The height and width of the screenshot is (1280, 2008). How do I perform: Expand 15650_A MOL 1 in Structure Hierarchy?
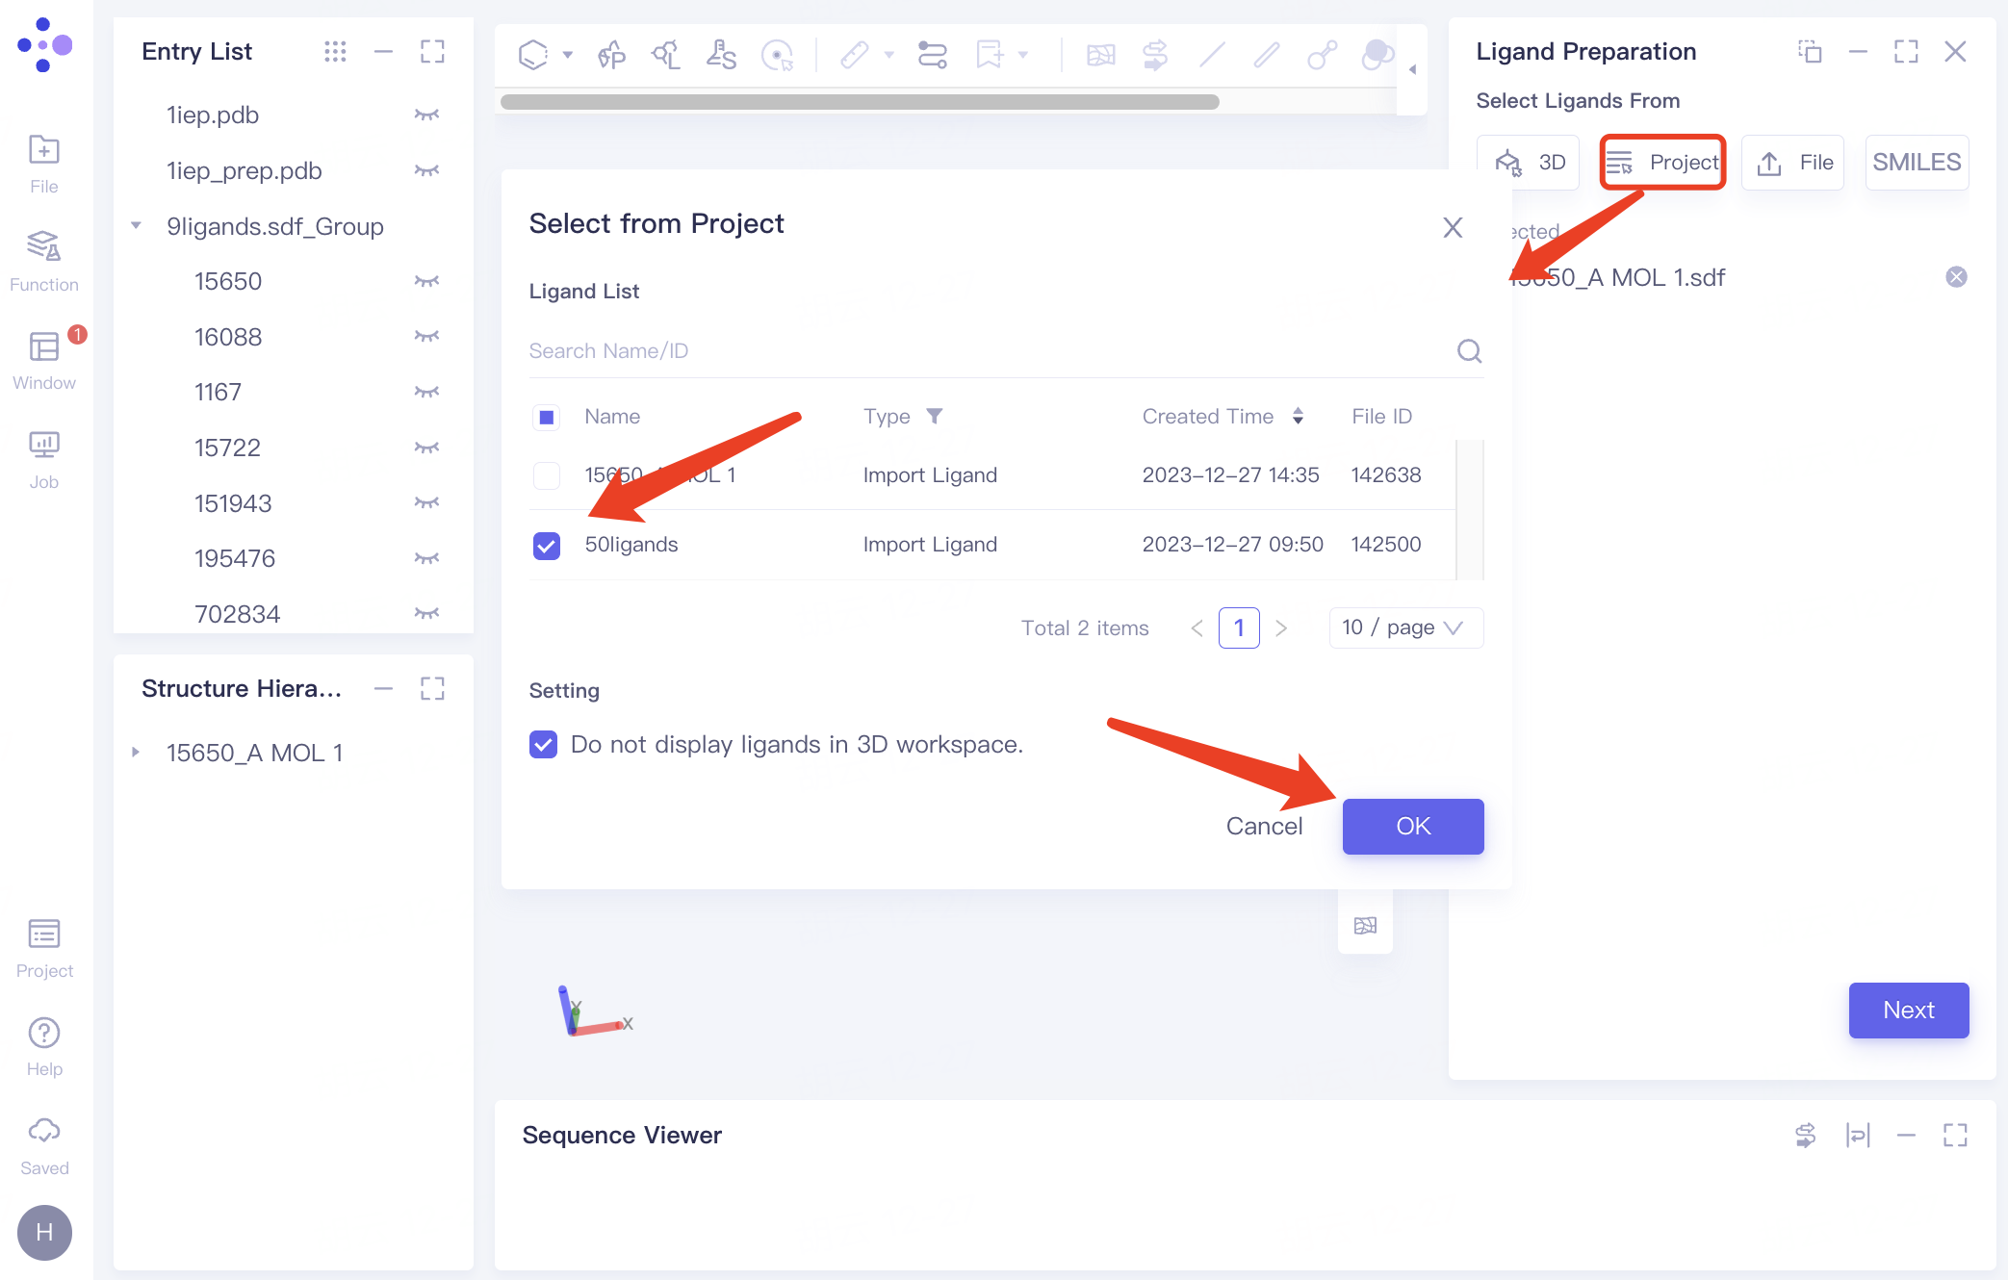pyautogui.click(x=136, y=753)
